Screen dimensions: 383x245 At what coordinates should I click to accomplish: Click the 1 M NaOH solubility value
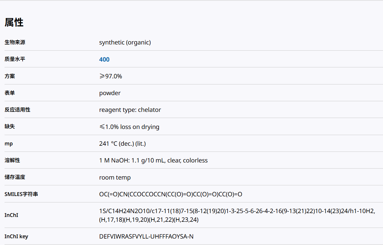point(153,160)
